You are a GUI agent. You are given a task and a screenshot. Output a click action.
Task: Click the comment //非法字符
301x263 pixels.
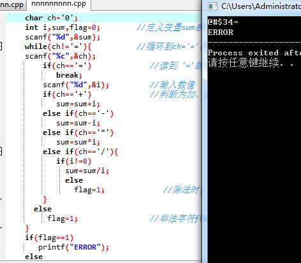tap(175, 218)
